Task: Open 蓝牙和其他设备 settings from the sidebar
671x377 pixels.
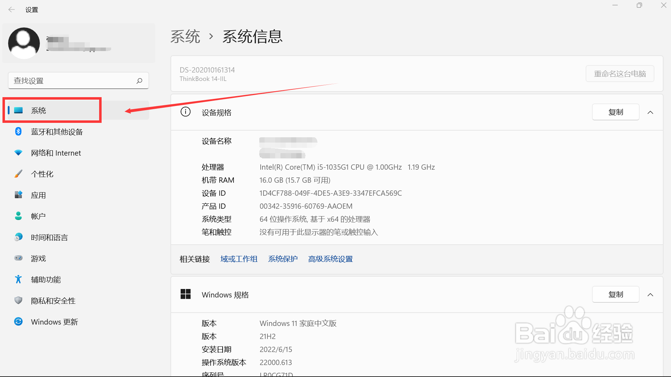Action: click(57, 132)
